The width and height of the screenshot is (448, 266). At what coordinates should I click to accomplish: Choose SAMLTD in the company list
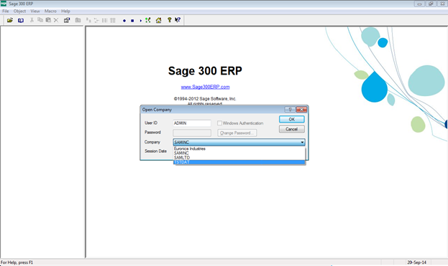(239, 158)
